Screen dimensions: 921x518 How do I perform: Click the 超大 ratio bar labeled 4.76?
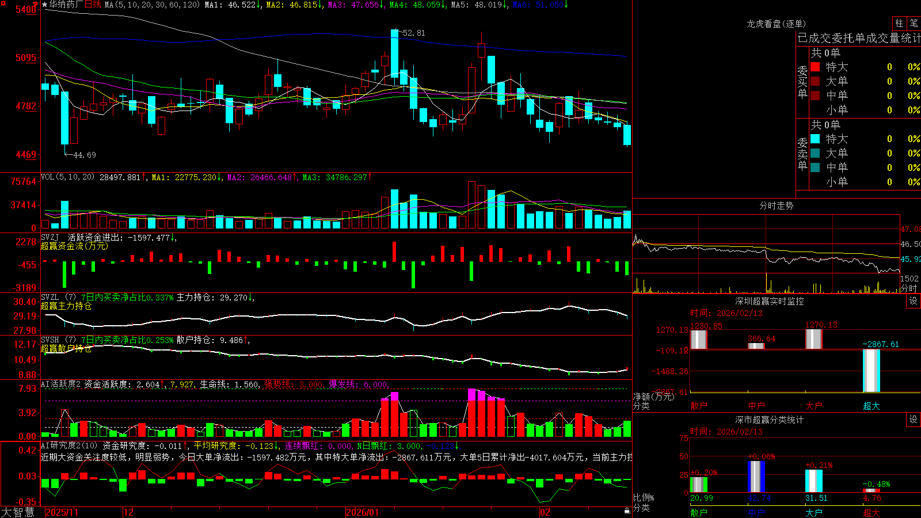871,490
